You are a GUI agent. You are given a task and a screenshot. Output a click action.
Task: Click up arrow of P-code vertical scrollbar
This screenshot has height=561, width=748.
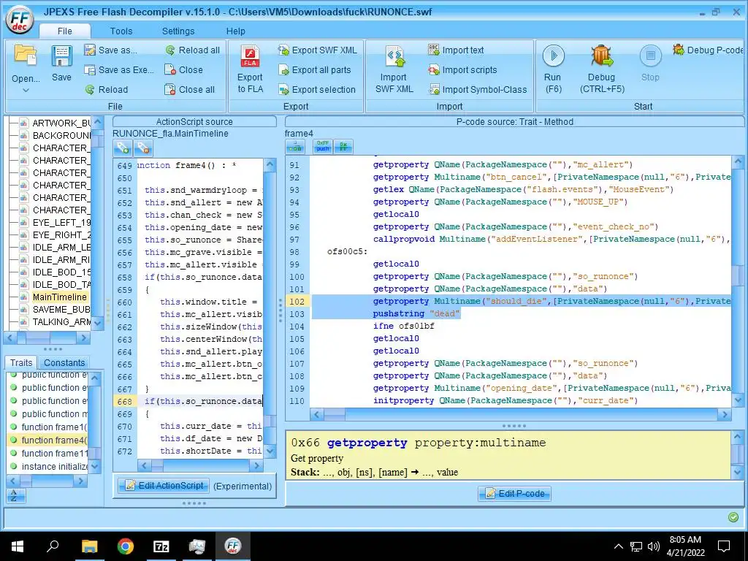click(738, 162)
